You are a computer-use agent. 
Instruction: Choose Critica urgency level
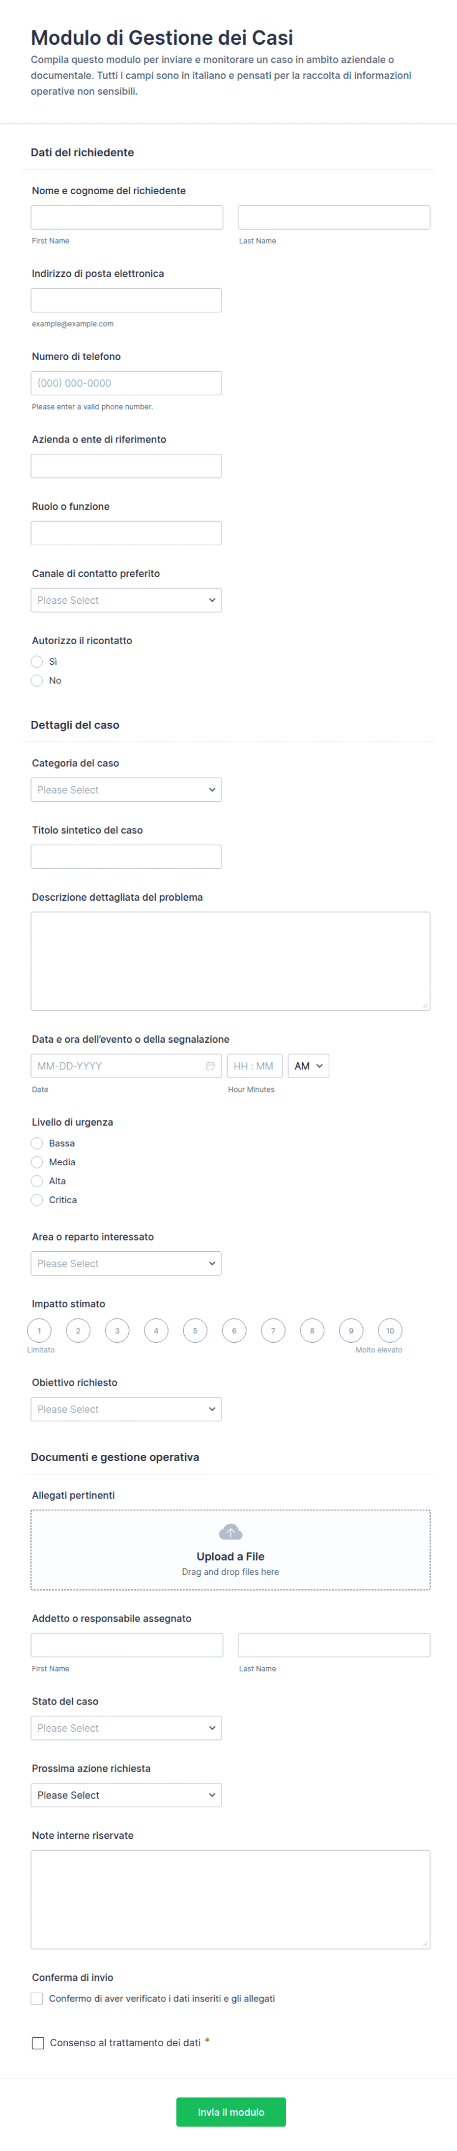[37, 1200]
